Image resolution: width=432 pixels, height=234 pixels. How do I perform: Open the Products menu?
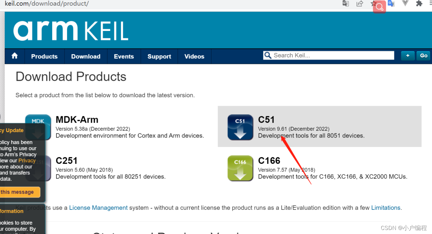point(44,56)
